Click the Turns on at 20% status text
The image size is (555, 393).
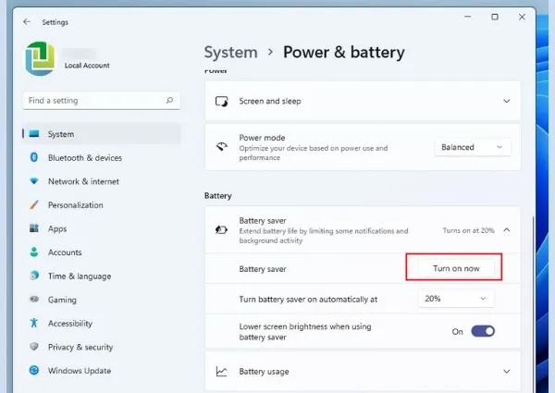click(x=468, y=230)
